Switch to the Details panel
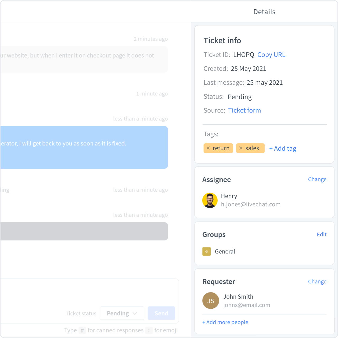The image size is (338, 338). click(x=264, y=12)
